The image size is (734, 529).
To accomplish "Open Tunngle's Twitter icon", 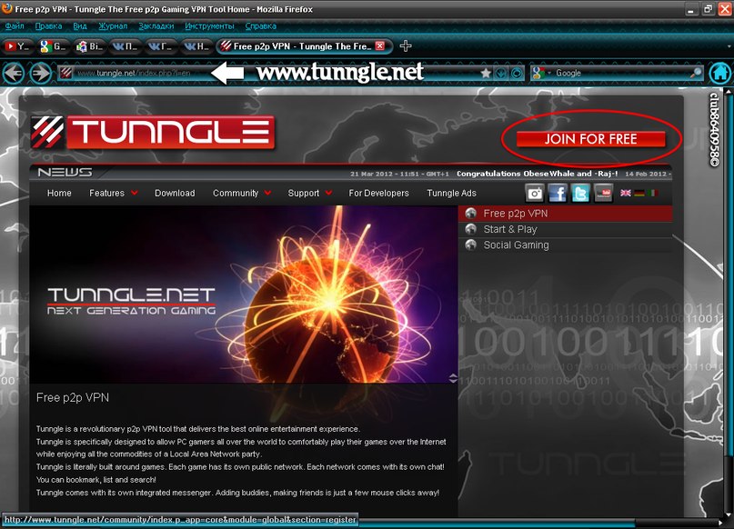I will (580, 193).
